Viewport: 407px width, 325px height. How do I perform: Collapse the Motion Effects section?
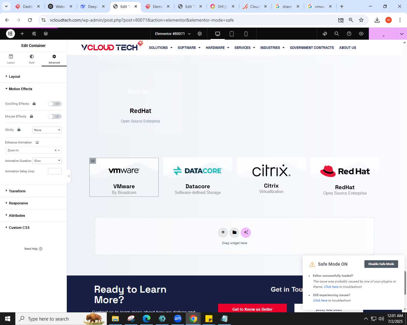tap(33, 89)
